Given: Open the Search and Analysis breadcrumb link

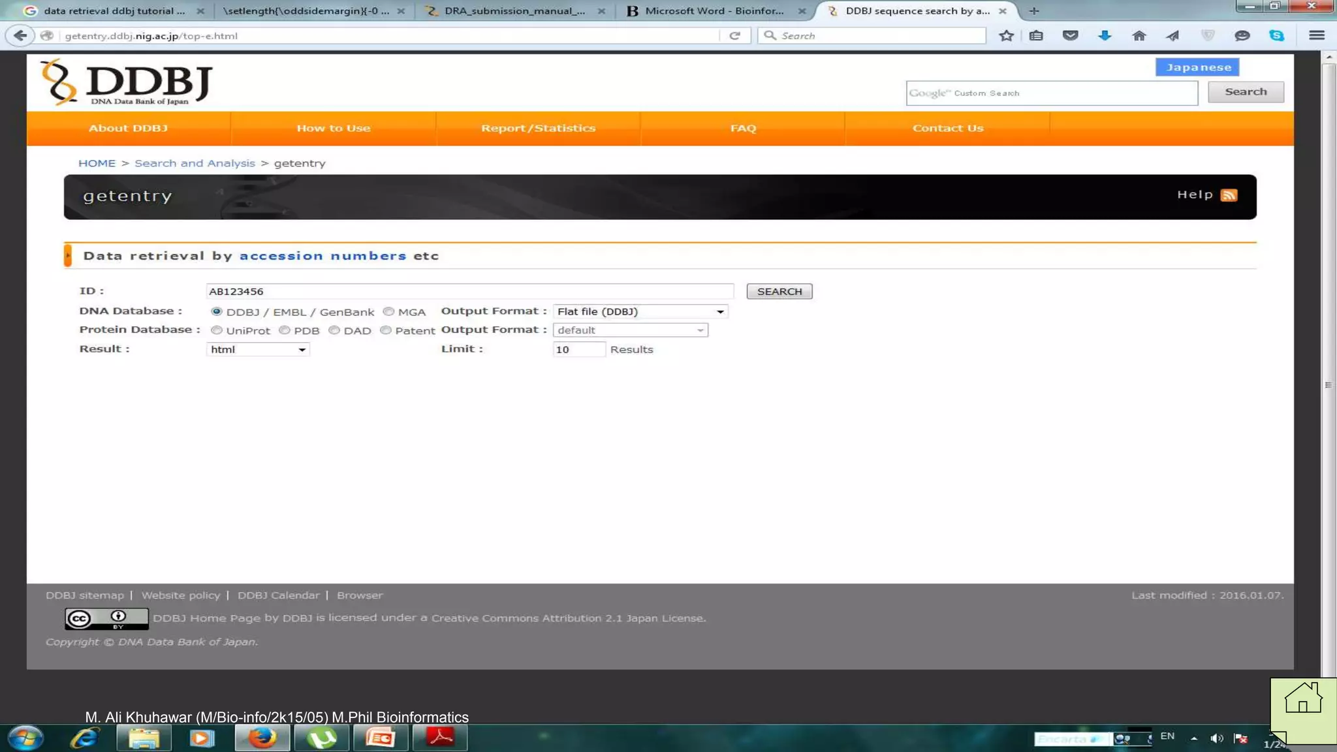Looking at the screenshot, I should [x=195, y=163].
